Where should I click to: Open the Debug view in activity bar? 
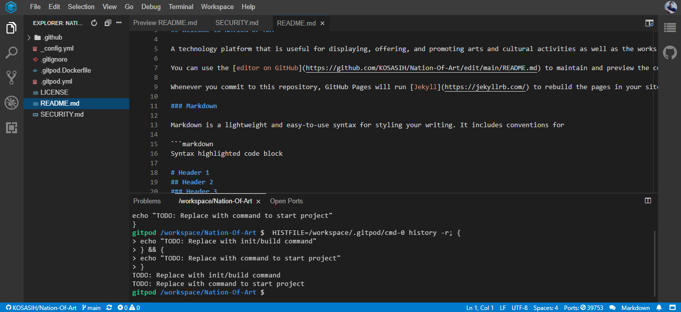11,103
